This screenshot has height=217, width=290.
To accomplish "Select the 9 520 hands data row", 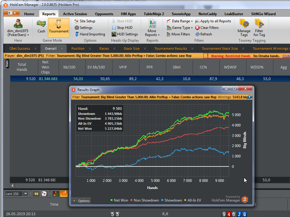I will click(150, 79).
